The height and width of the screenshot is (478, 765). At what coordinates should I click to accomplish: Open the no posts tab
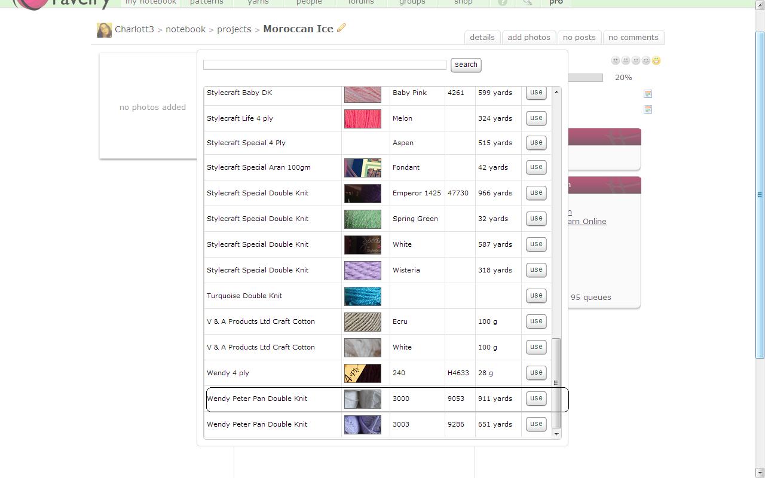tap(579, 37)
